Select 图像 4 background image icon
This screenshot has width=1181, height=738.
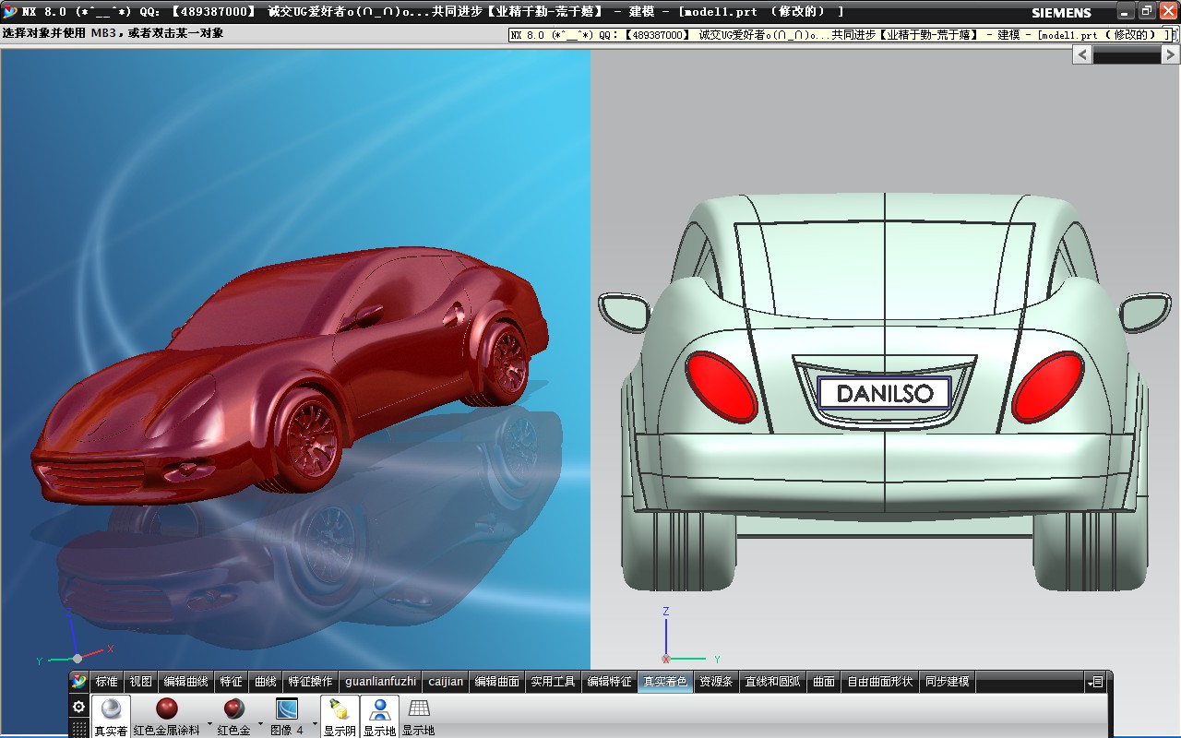click(287, 716)
